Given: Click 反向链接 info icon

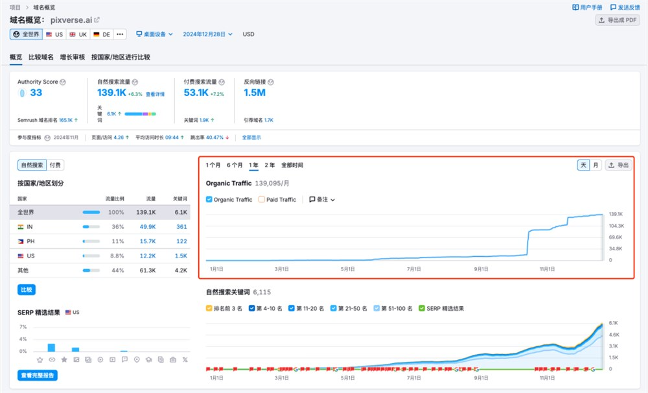Looking at the screenshot, I should [271, 82].
